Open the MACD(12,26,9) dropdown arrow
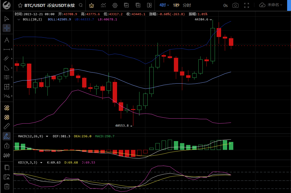 coord(47,136)
